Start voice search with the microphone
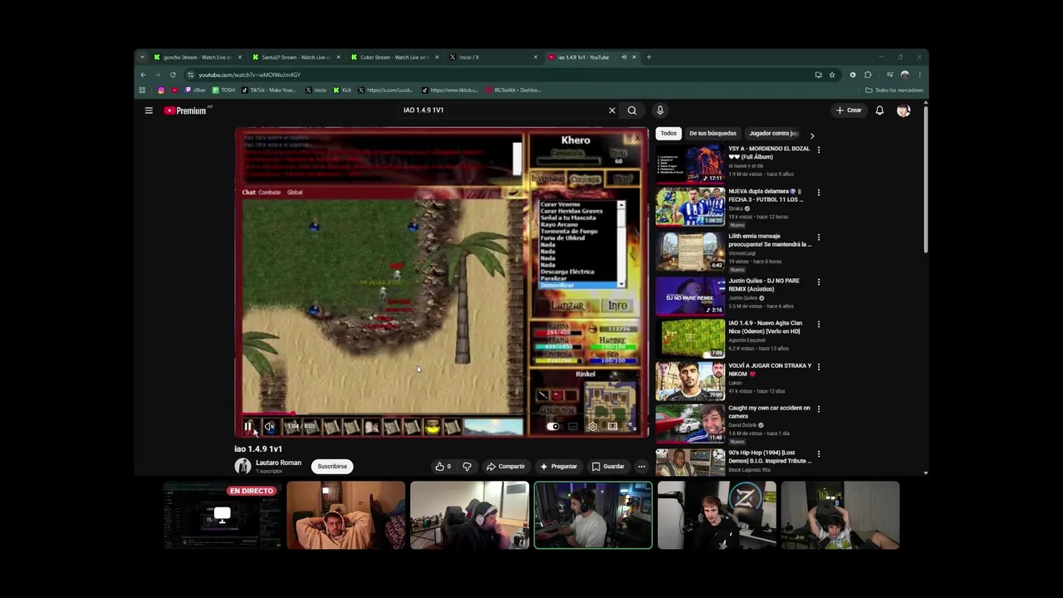This screenshot has height=598, width=1063. click(x=660, y=110)
